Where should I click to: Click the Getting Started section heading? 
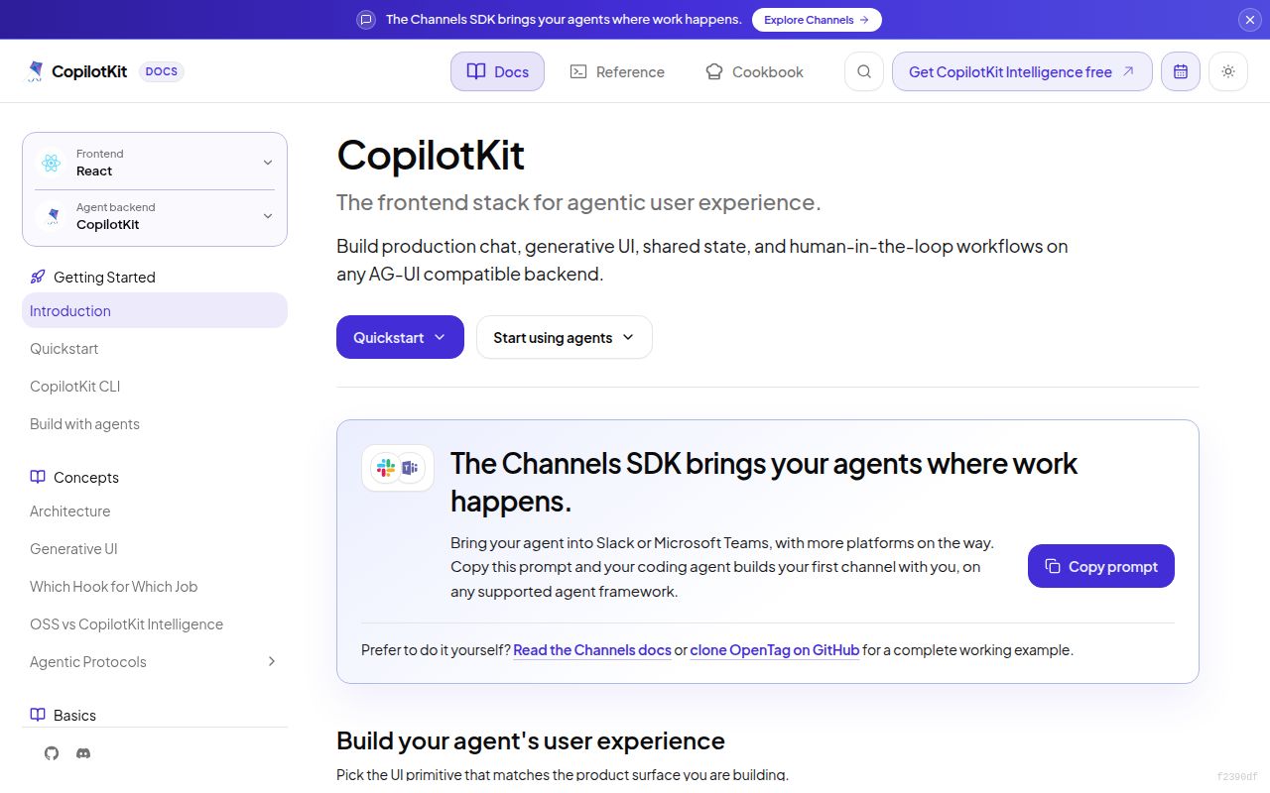pos(104,278)
